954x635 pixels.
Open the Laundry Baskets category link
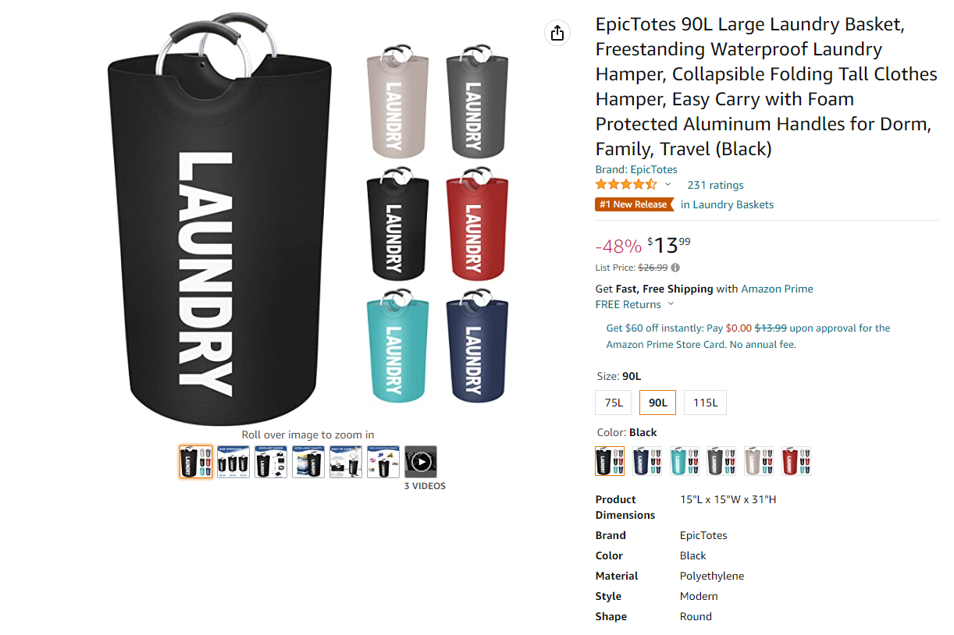point(733,204)
